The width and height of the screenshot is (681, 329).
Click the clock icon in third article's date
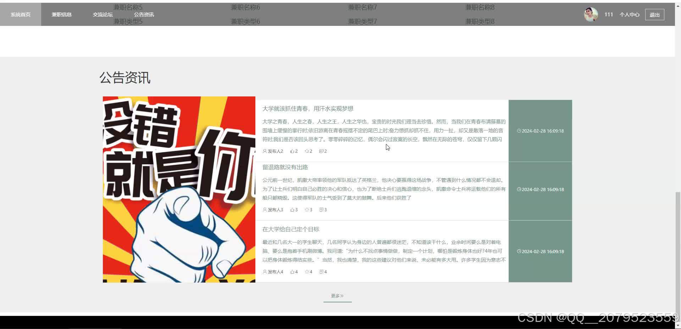tap(519, 251)
